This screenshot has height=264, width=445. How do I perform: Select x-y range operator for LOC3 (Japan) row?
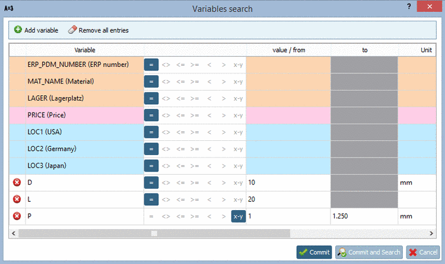(x=238, y=166)
